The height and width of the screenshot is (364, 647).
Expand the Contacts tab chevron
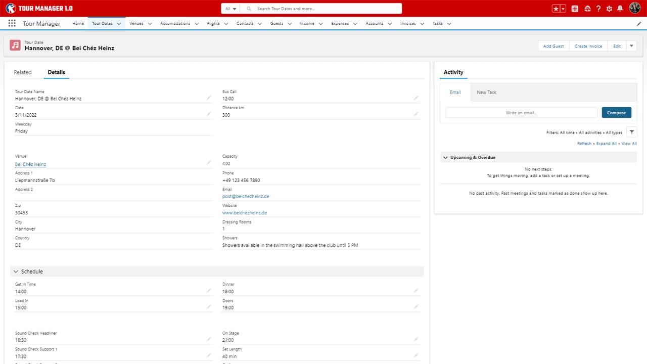(260, 24)
